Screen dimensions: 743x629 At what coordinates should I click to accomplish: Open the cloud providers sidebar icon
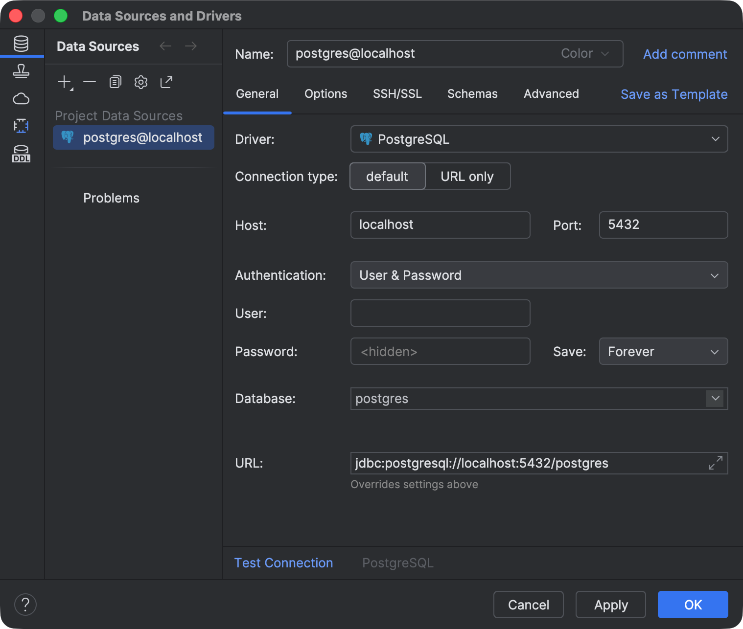click(x=21, y=99)
